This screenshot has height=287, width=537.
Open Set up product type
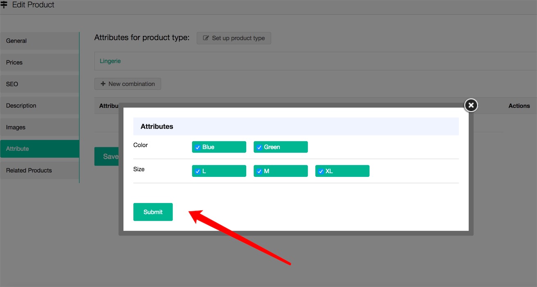[x=234, y=38]
